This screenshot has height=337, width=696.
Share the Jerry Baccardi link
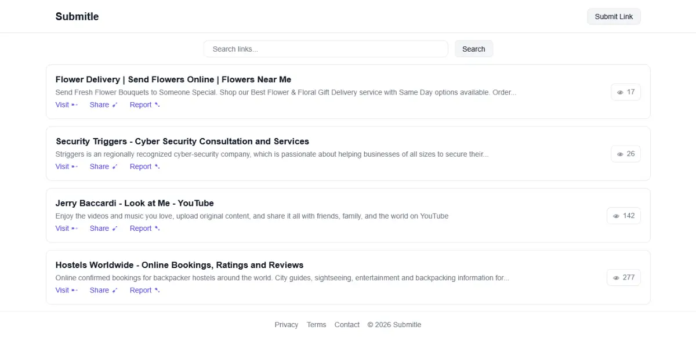(x=104, y=229)
